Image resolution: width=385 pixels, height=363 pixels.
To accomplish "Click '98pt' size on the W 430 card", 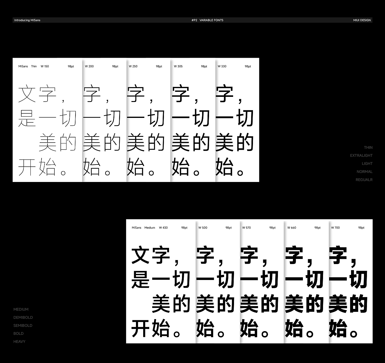I will 184,228.
